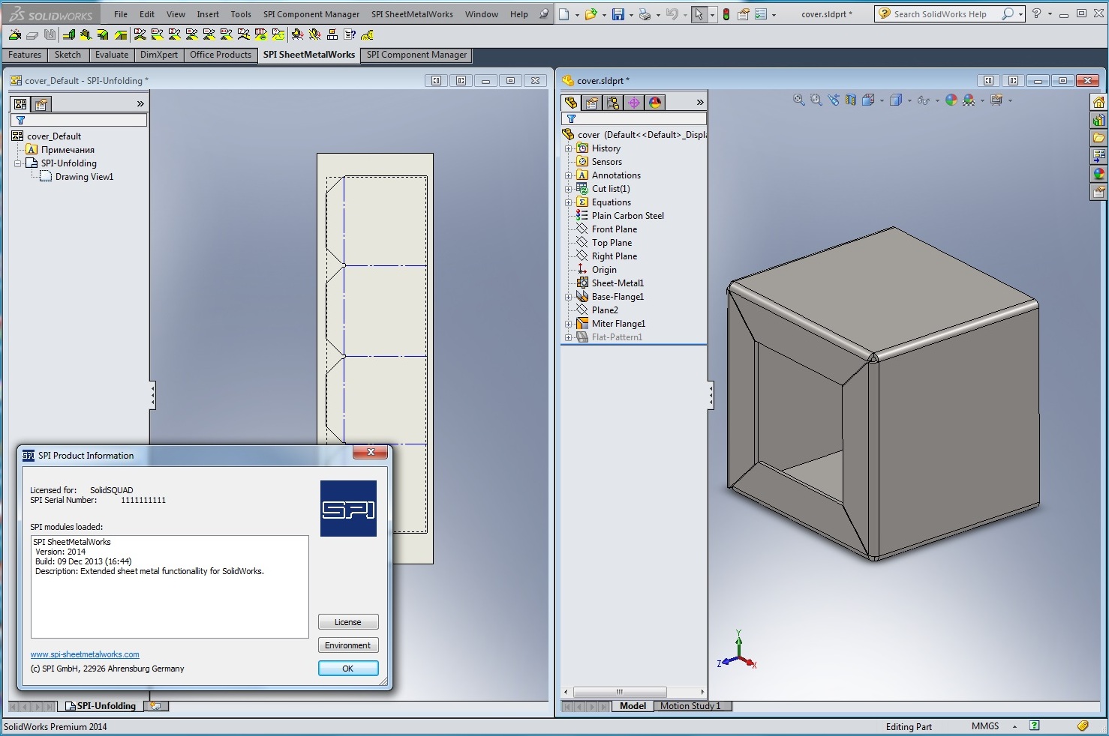The height and width of the screenshot is (736, 1109).
Task: Click the SPI table grid icon in the toolbar
Action: (332, 34)
